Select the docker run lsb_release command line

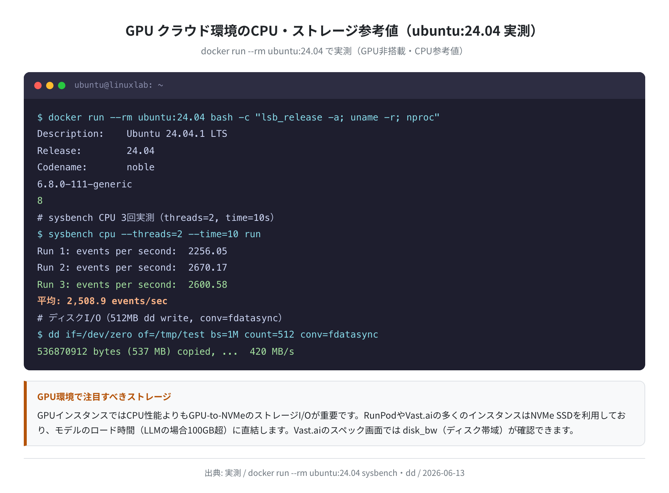(238, 117)
